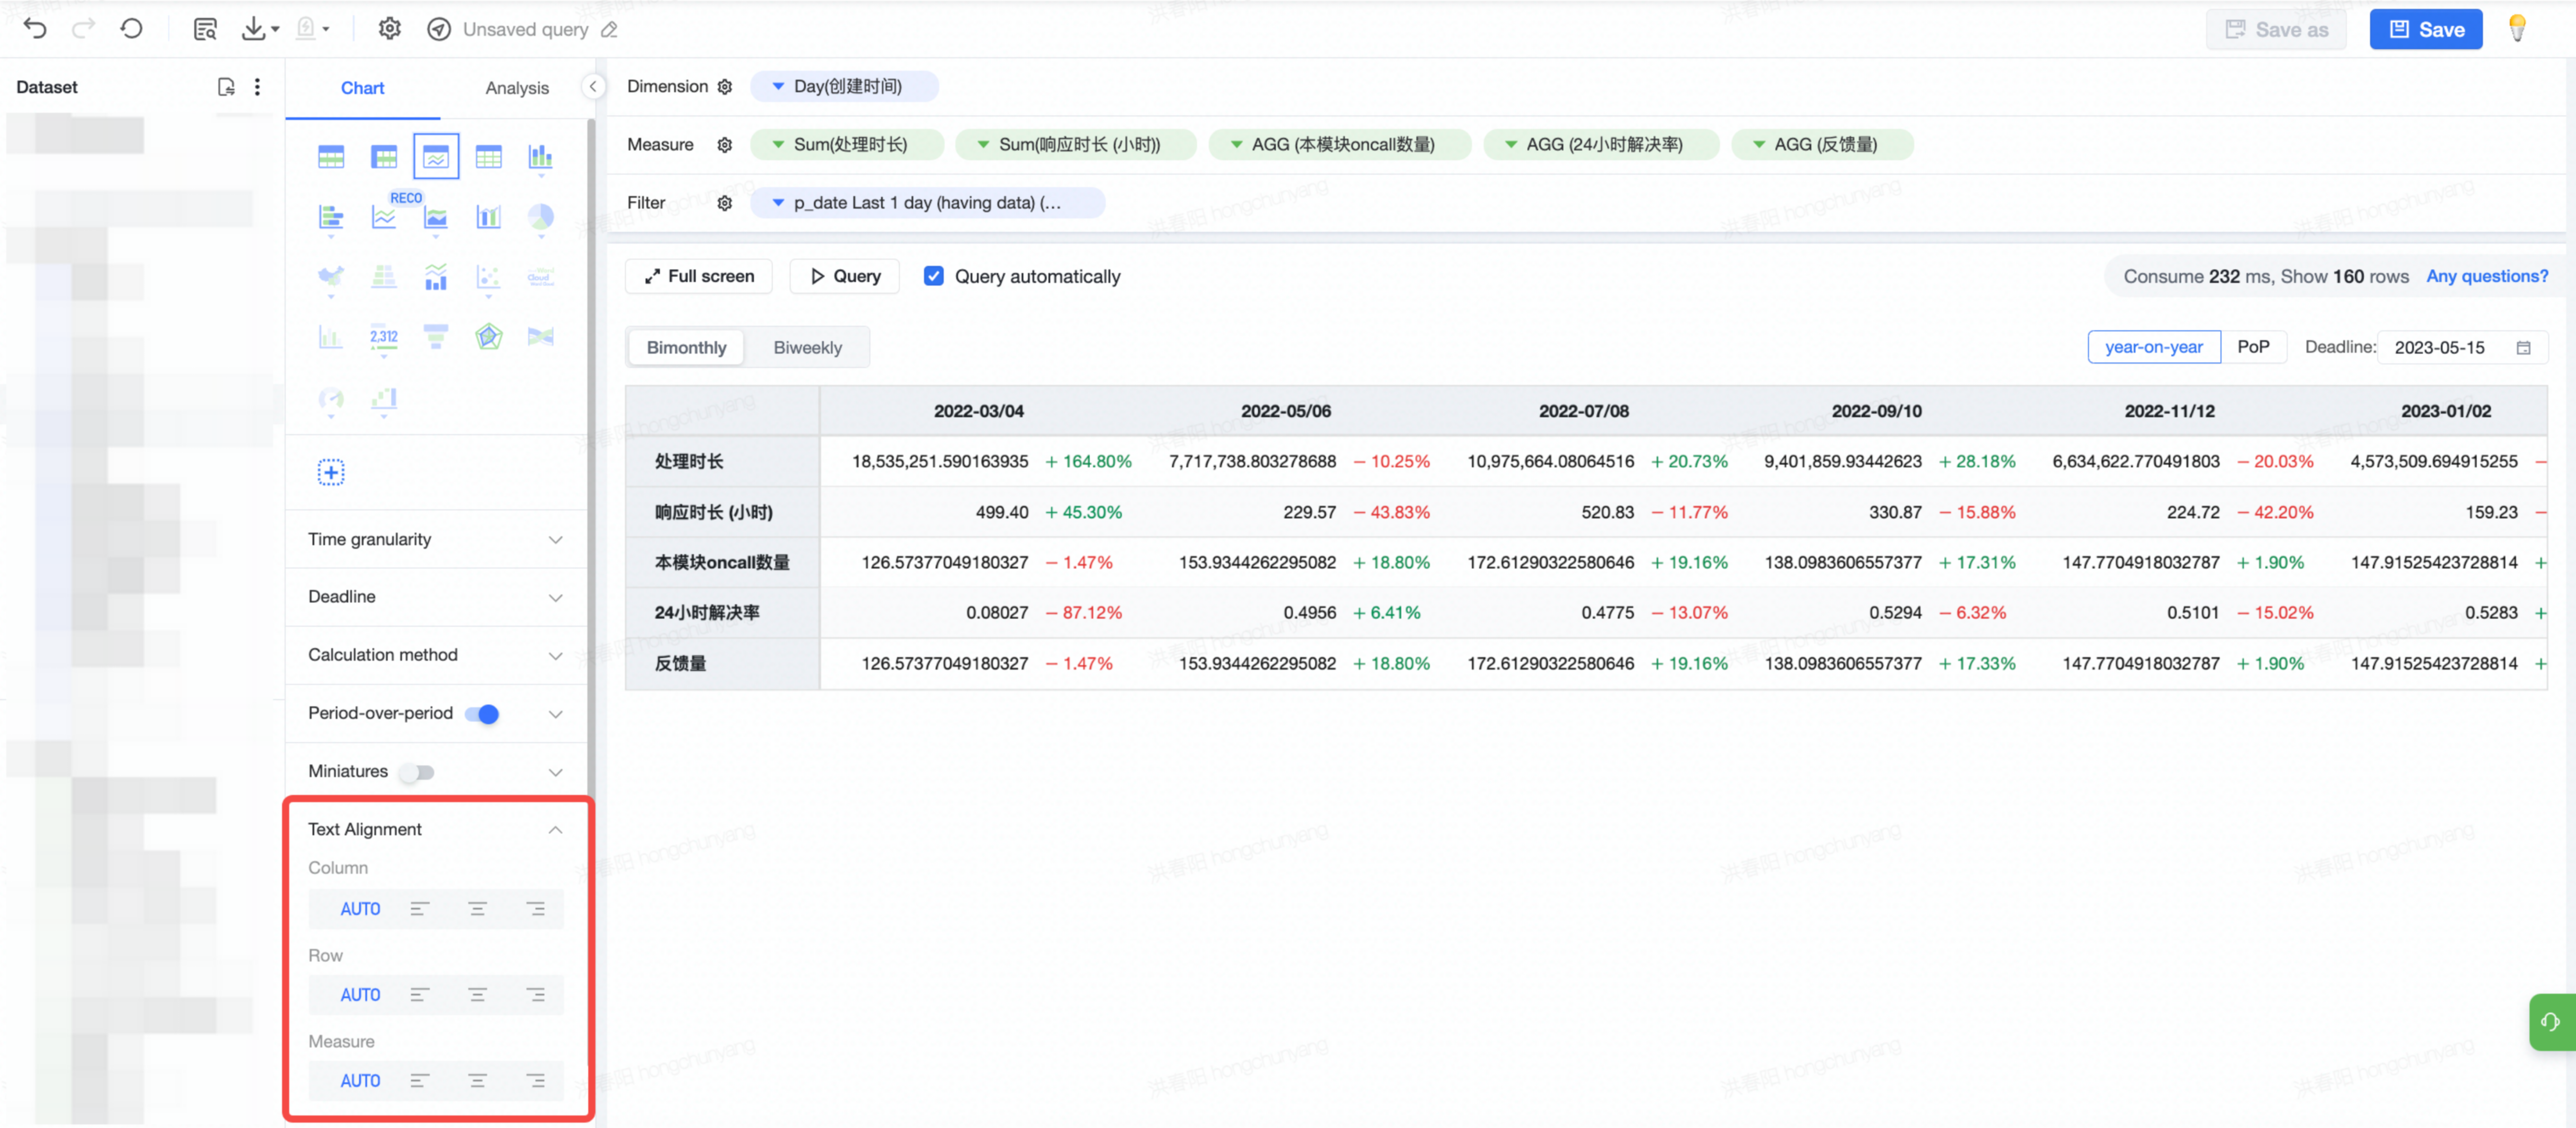This screenshot has width=2576, height=1128.
Task: Select the trend table chart type
Action: [x=436, y=157]
